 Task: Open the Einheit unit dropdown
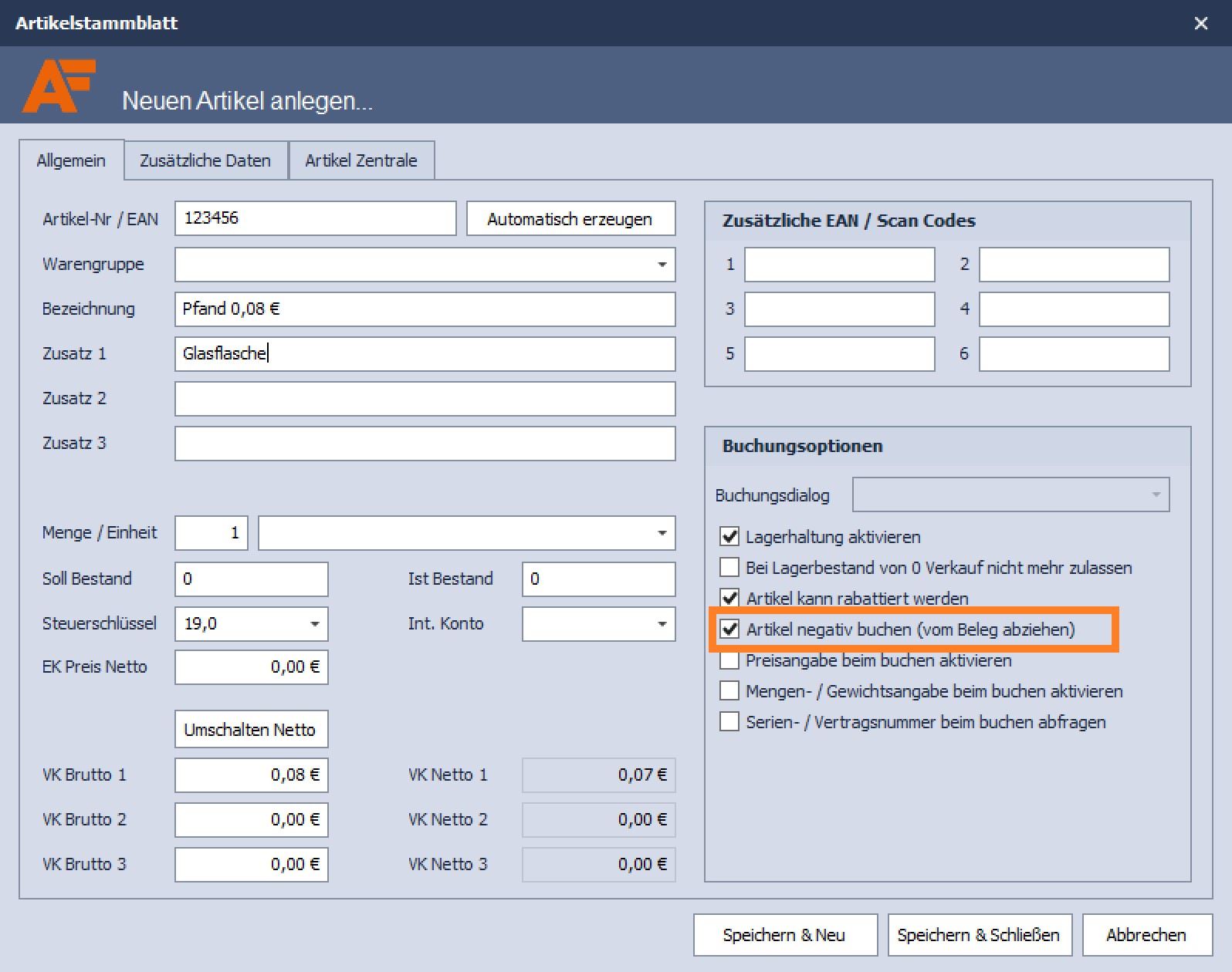pyautogui.click(x=662, y=533)
